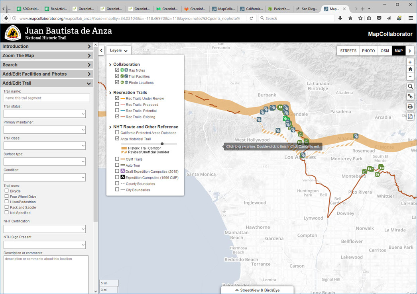This screenshot has width=417, height=294.
Task: Check Hiker/Pedestrian trail use
Action: click(7, 201)
